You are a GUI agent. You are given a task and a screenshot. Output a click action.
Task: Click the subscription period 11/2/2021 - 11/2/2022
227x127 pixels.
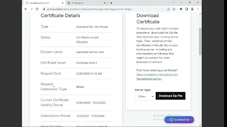[90, 116]
